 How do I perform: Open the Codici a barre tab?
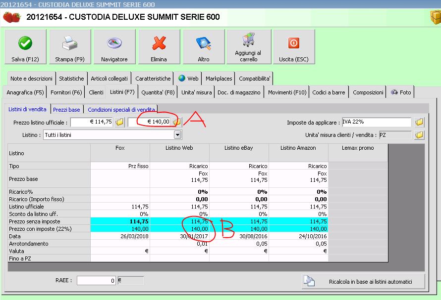pos(329,92)
